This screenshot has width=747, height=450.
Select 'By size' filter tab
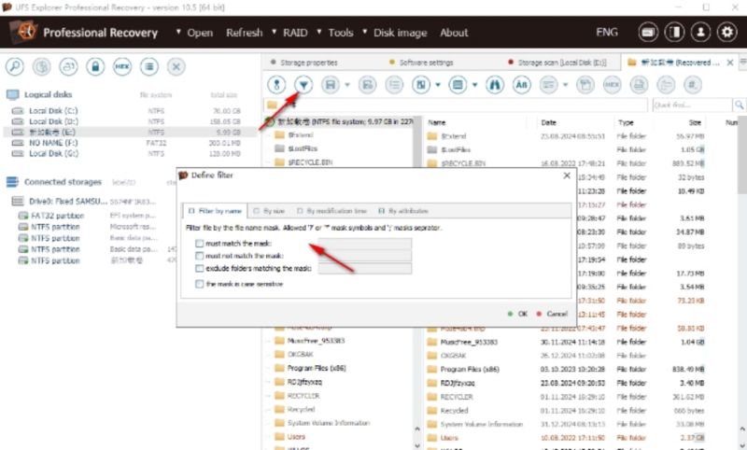(269, 211)
